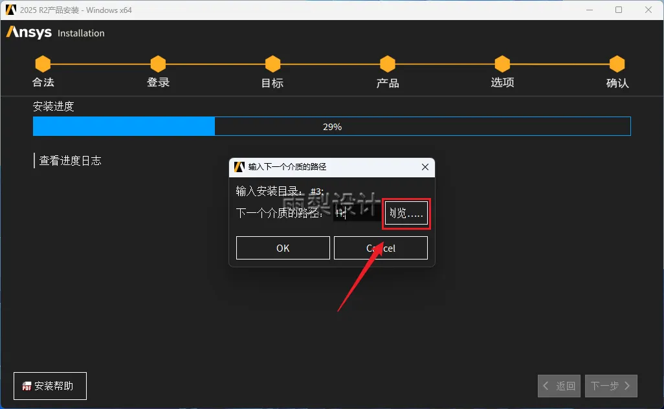Click the Ansys icon in the window title bar

point(10,9)
